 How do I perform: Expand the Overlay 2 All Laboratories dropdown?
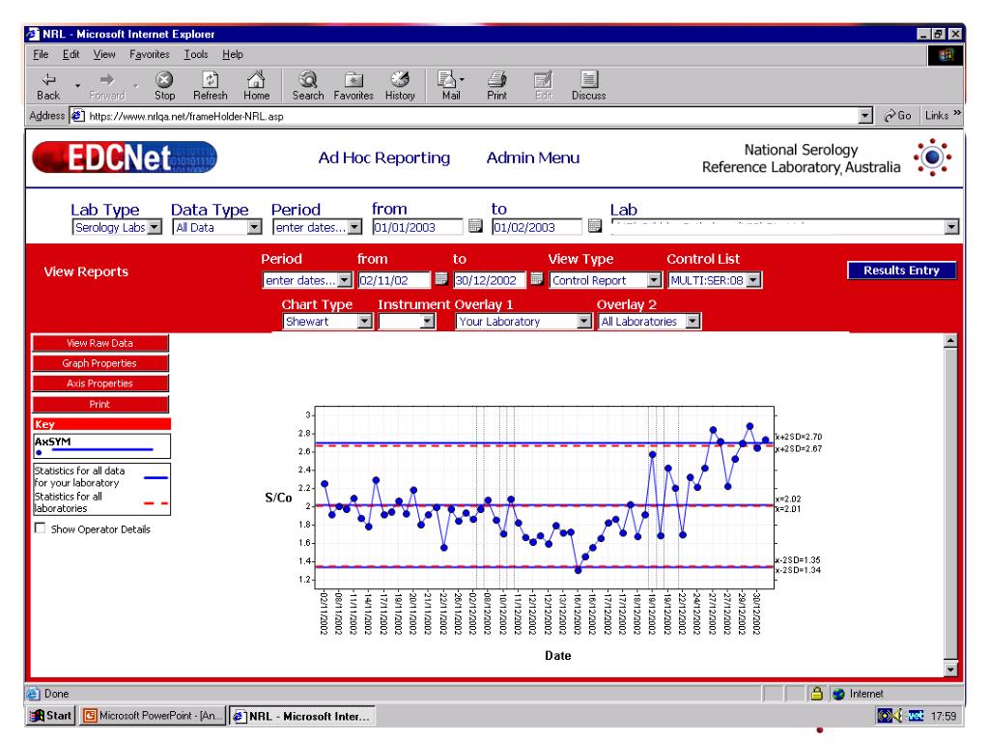(x=693, y=321)
